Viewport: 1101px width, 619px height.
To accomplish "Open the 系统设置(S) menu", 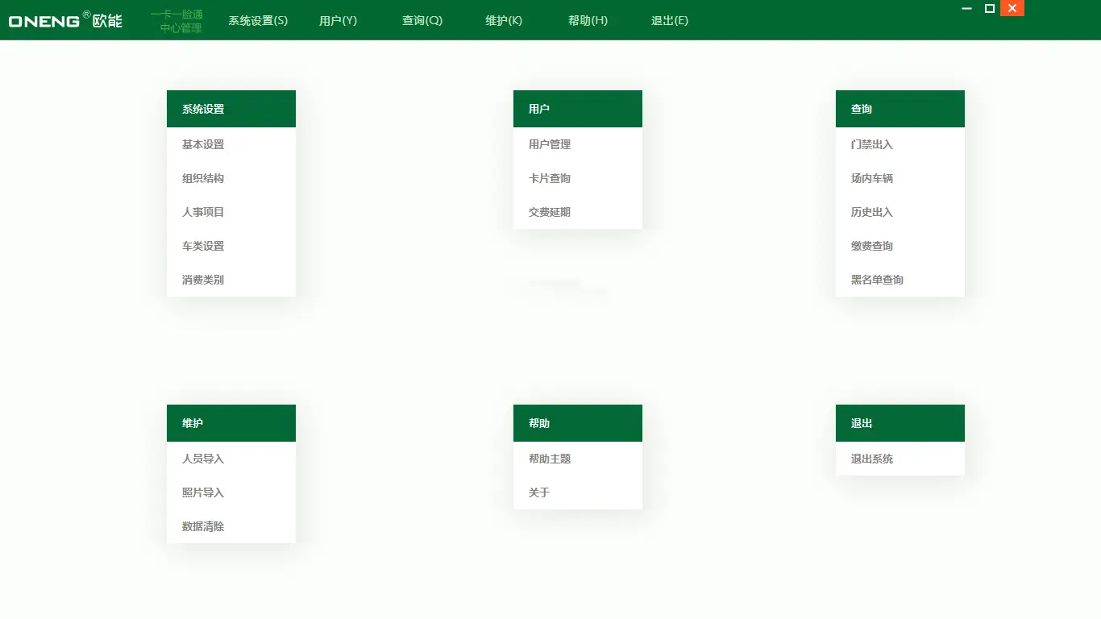I will (x=258, y=21).
